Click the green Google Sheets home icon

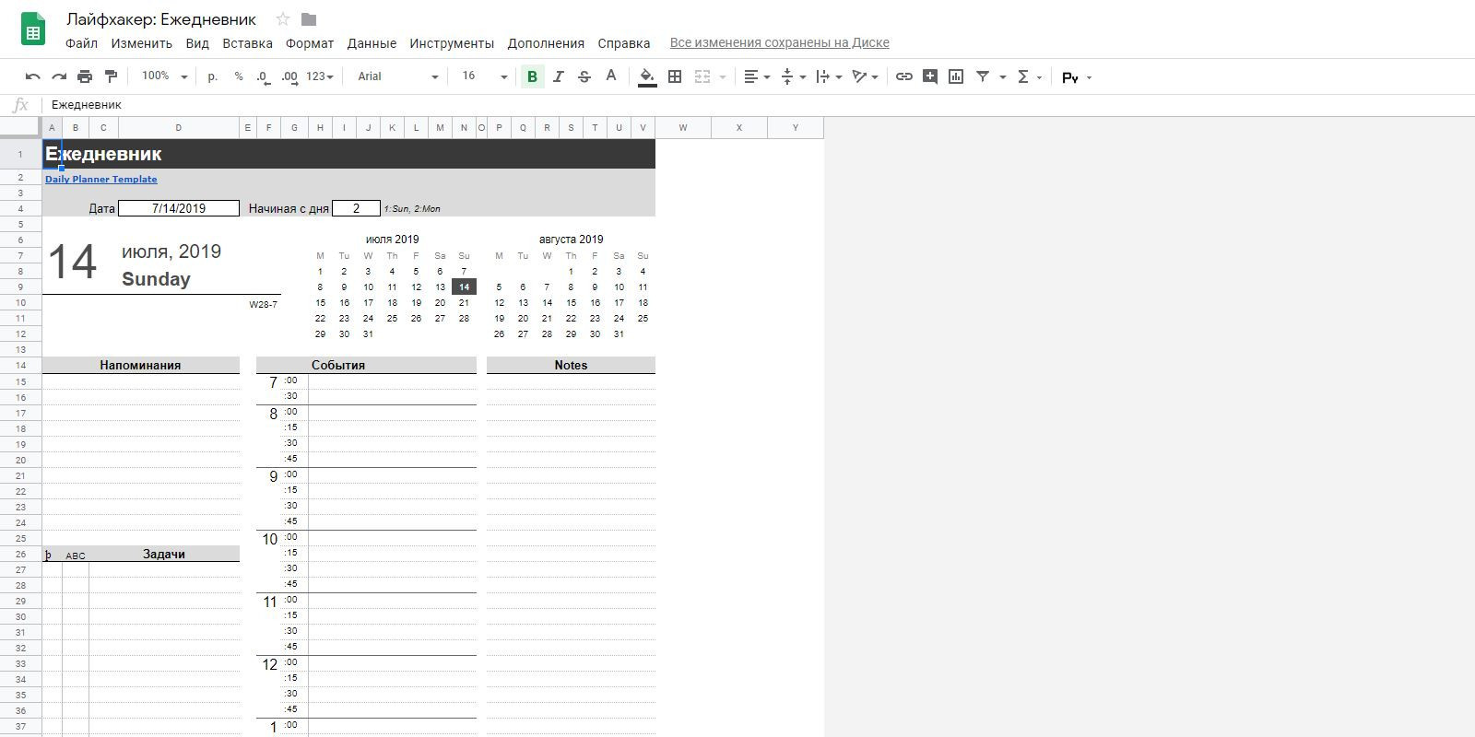(x=33, y=29)
